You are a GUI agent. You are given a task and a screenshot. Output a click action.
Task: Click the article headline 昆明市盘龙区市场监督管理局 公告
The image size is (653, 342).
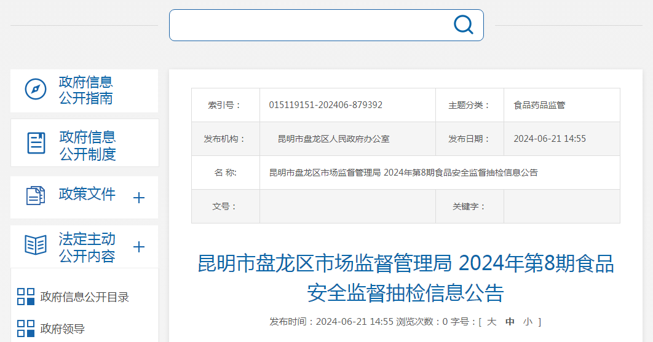click(x=406, y=278)
